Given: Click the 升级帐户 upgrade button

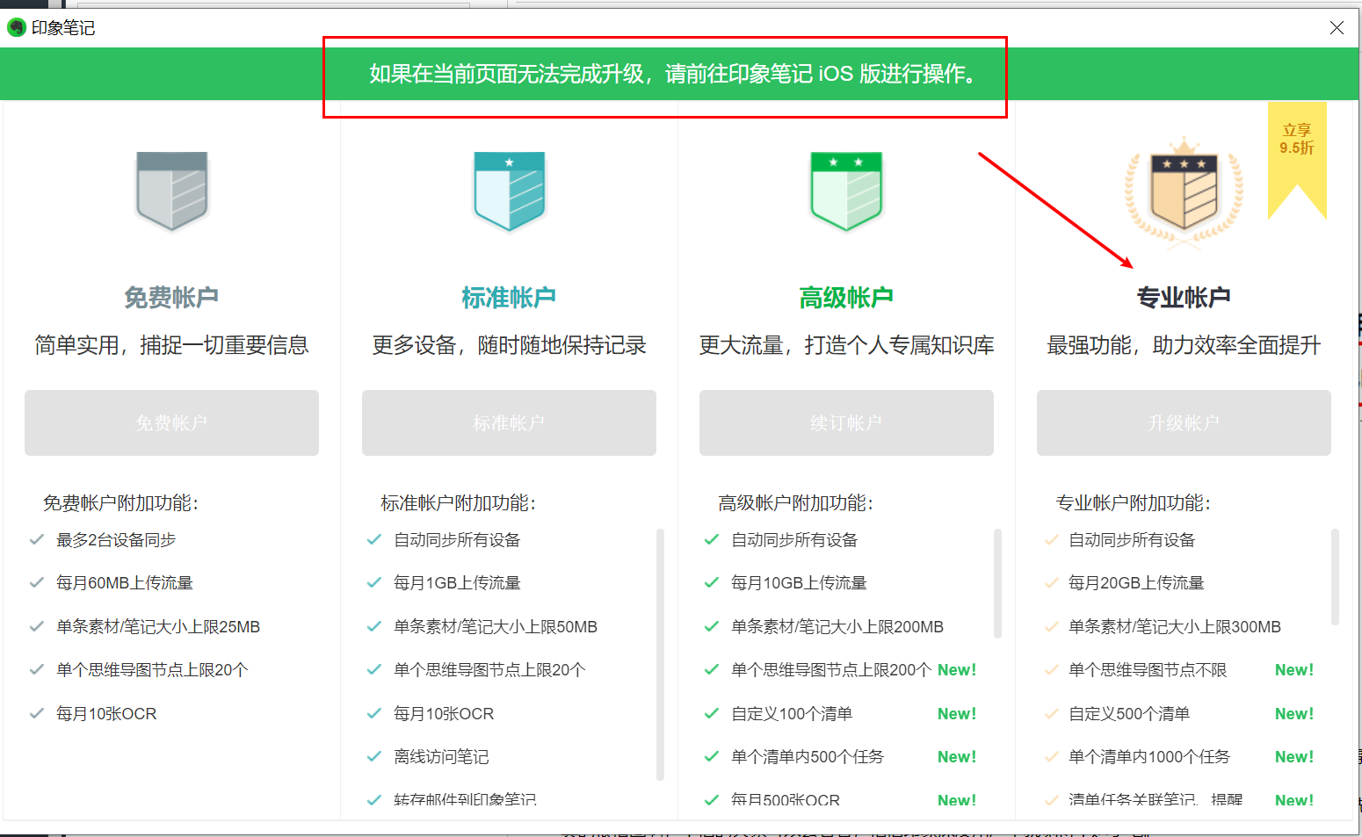Looking at the screenshot, I should 1184,422.
